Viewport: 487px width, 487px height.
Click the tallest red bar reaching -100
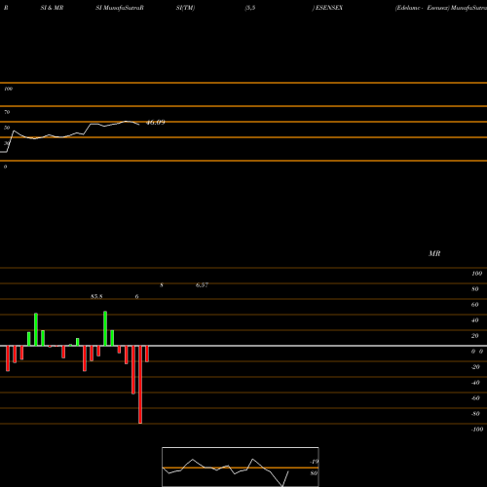140,385
